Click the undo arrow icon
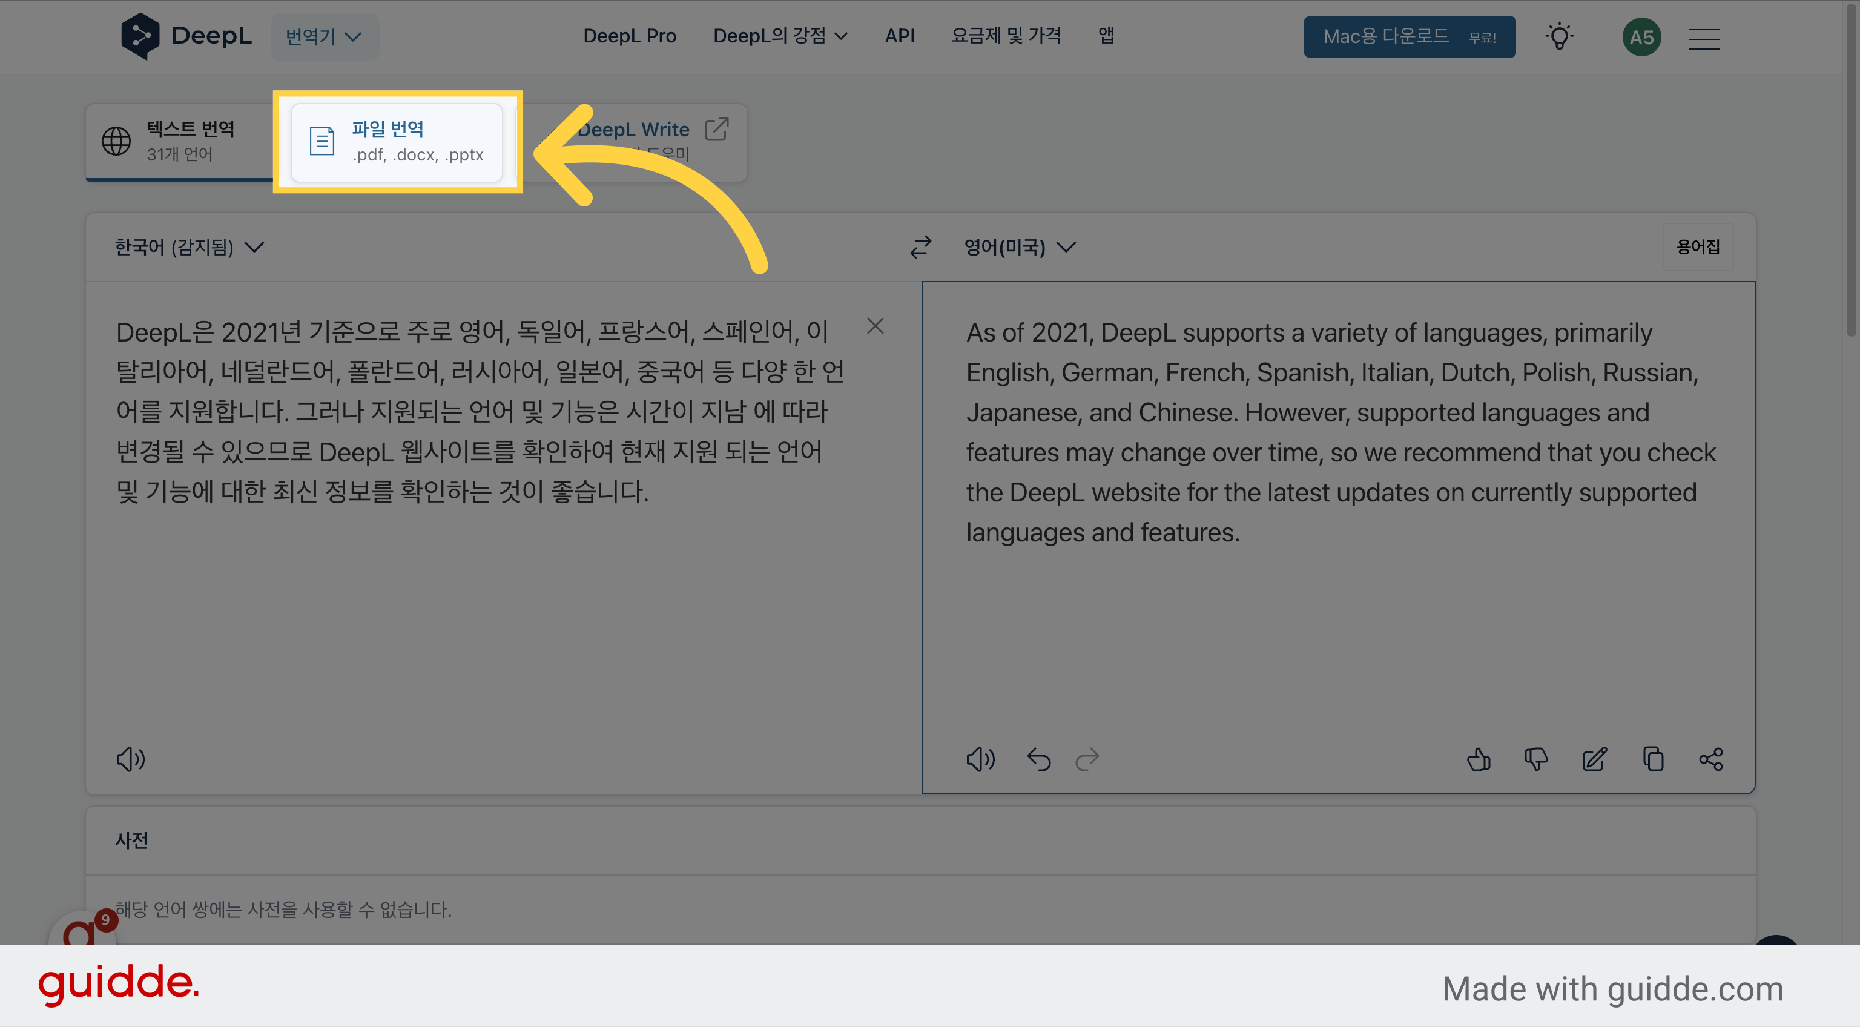 click(1038, 759)
